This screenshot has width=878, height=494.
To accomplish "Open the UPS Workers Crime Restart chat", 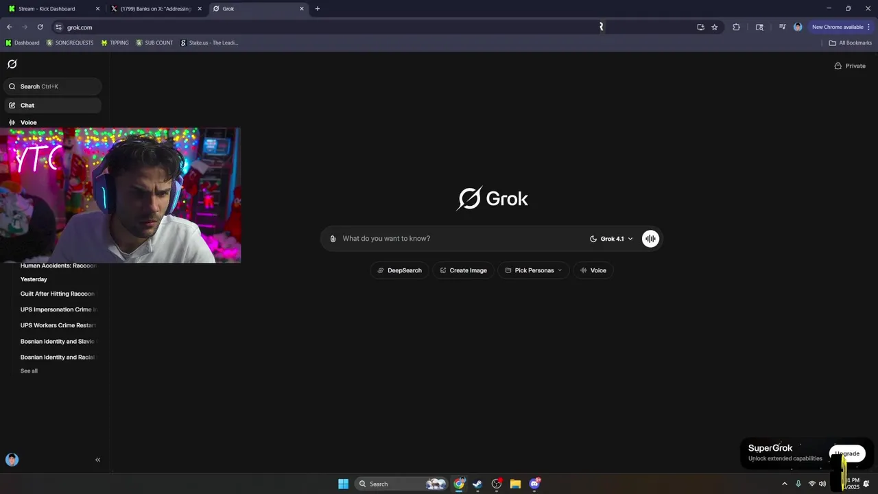I will [x=58, y=325].
